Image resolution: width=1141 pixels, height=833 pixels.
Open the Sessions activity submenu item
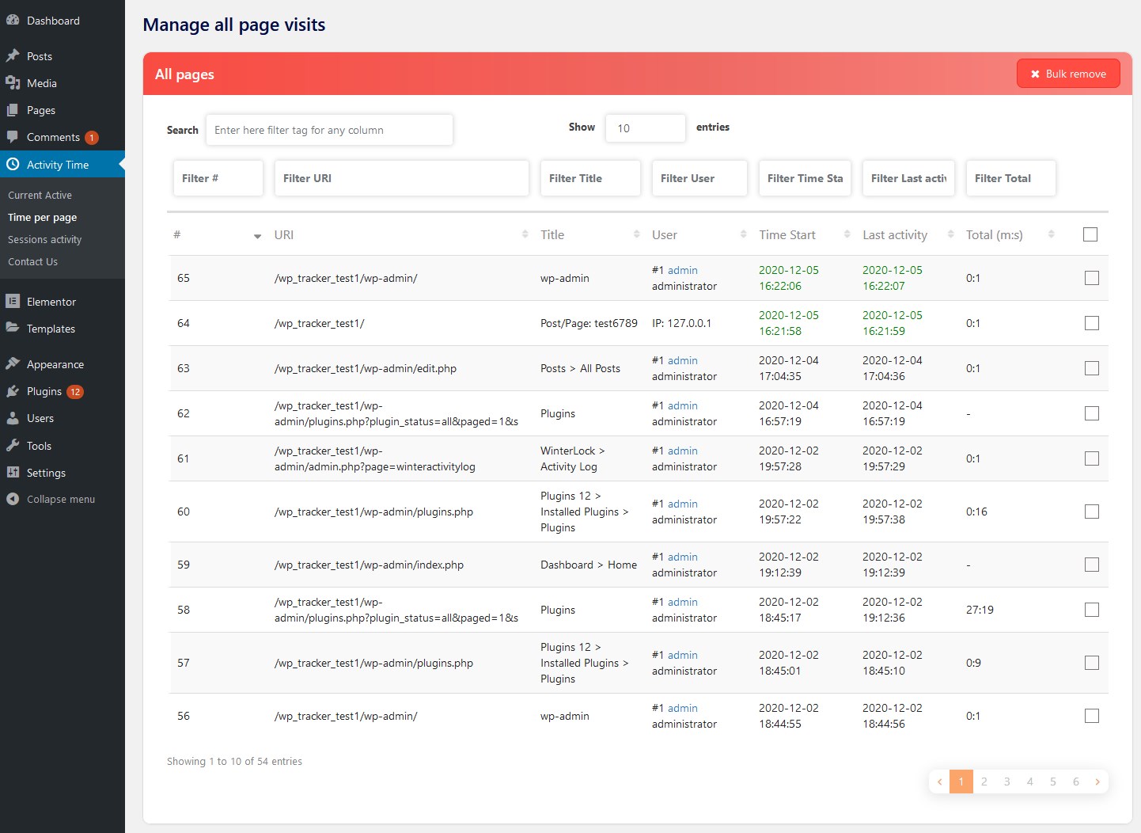(45, 240)
